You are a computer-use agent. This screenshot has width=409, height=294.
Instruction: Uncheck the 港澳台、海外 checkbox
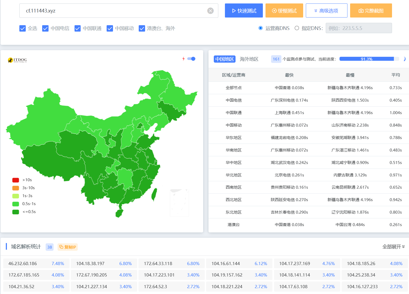coord(142,28)
